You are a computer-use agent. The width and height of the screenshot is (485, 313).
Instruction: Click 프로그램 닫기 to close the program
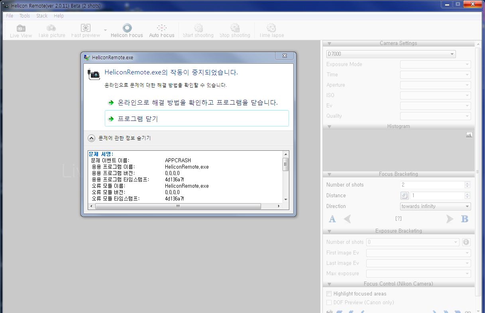[197, 119]
